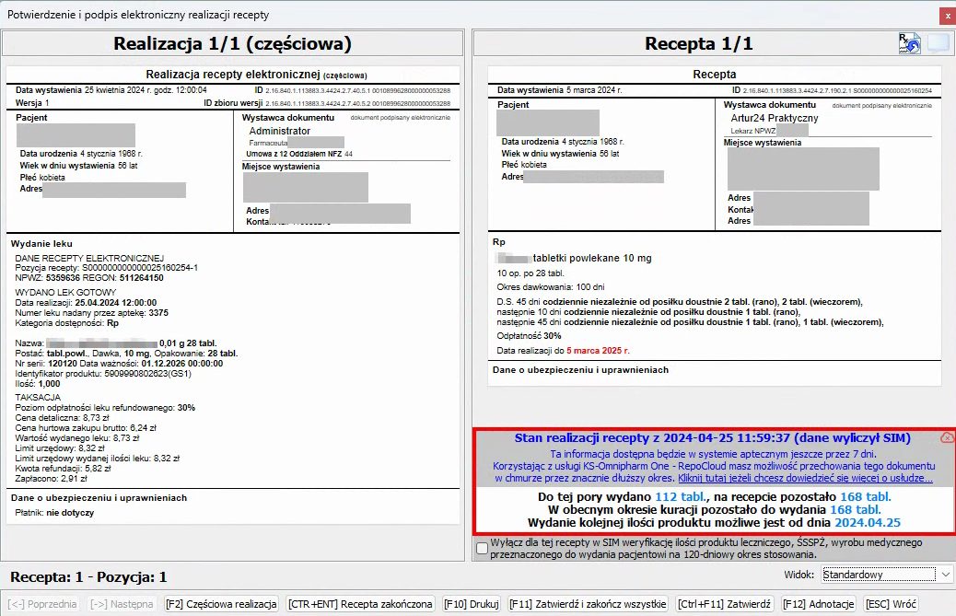Viewport: 956px width, 616px height.
Task: Click the [F10] Drukuj button
Action: 472,604
